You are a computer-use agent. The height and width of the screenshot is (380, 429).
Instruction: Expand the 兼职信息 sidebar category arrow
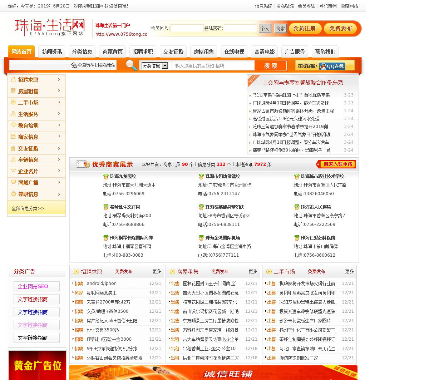[x=59, y=194]
